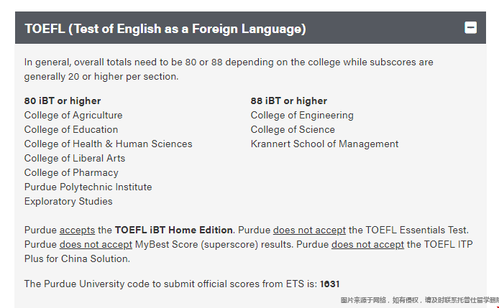The image size is (499, 308).
Task: Click the underlined word 'accepts'
Action: [77, 230]
